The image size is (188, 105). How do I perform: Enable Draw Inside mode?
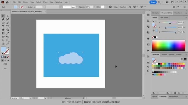[x=8, y=60]
